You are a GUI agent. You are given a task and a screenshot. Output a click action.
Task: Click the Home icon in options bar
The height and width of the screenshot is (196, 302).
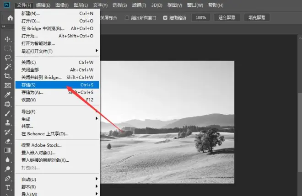pos(10,17)
